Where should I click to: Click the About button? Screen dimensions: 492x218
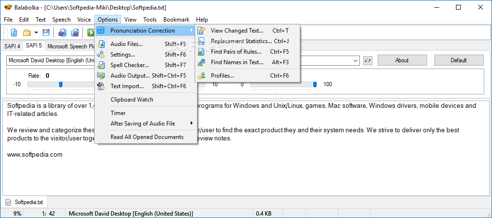(402, 60)
